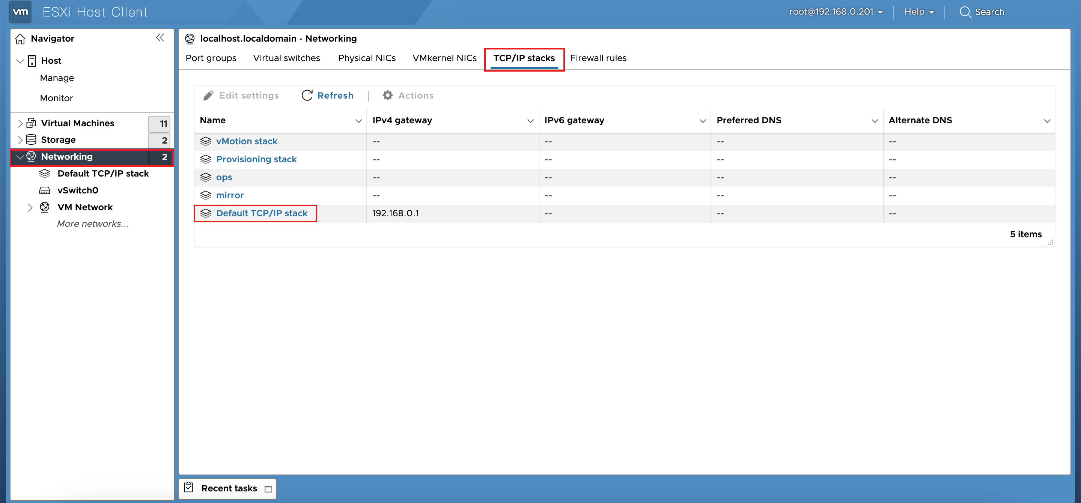
Task: Click the Host server icon in navigator
Action: [32, 61]
